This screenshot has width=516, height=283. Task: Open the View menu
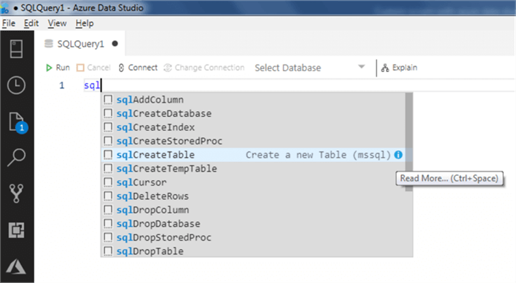tap(57, 23)
